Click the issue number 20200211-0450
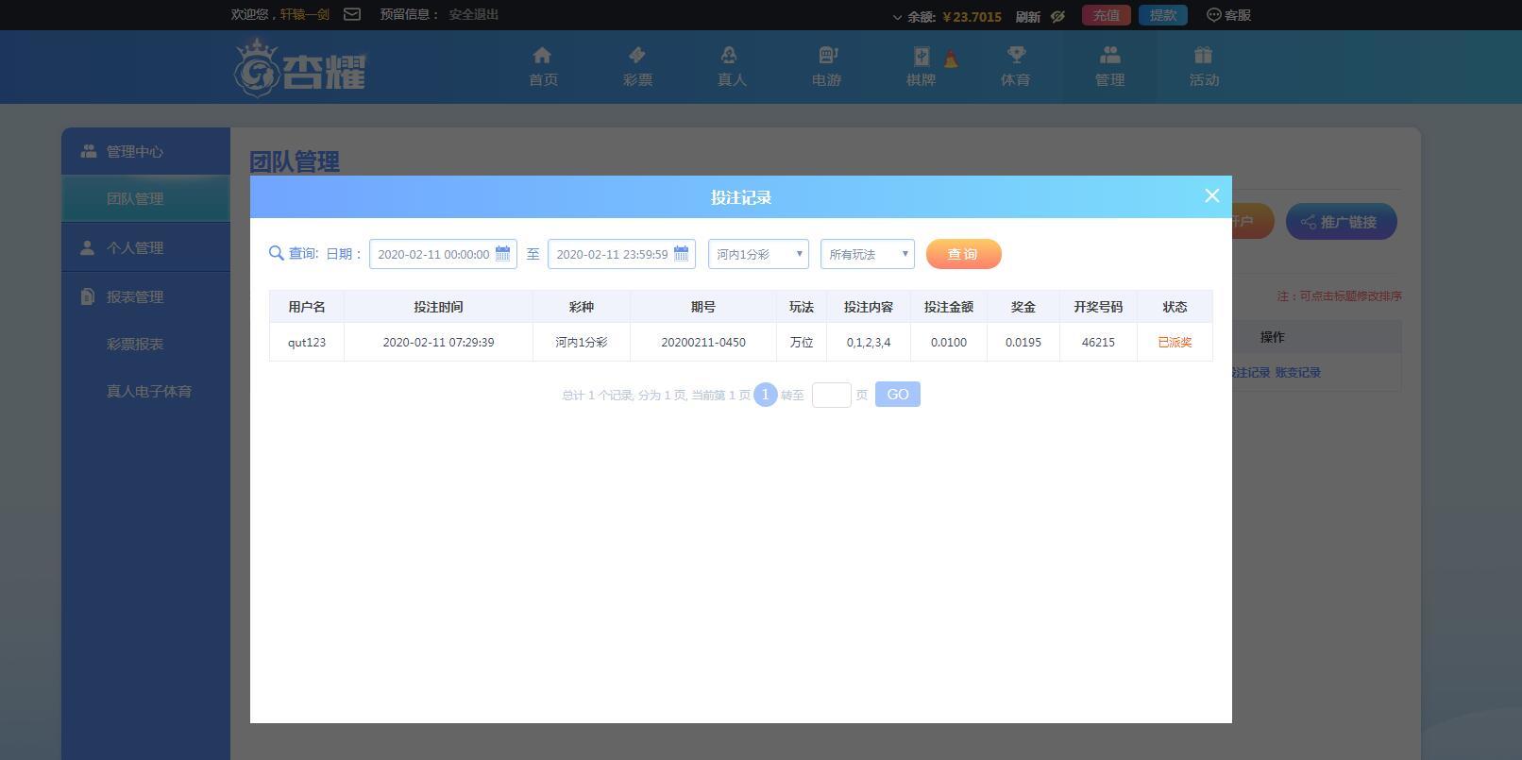This screenshot has height=760, width=1522. tap(703, 342)
